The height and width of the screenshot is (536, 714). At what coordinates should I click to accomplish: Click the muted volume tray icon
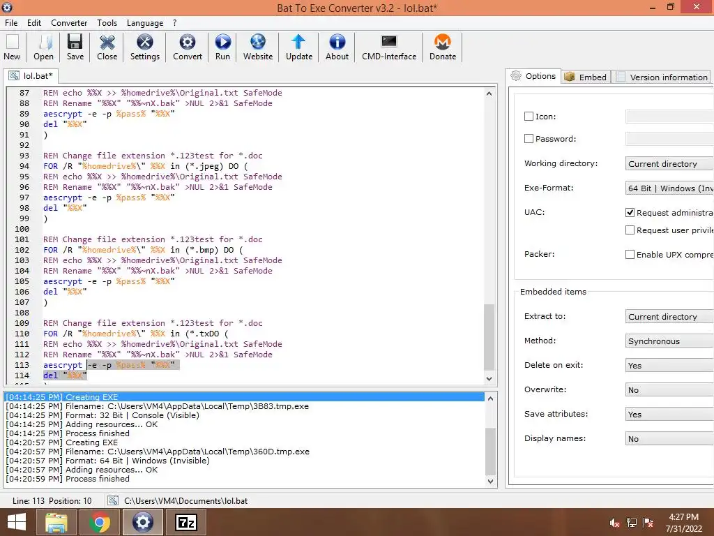[615, 523]
